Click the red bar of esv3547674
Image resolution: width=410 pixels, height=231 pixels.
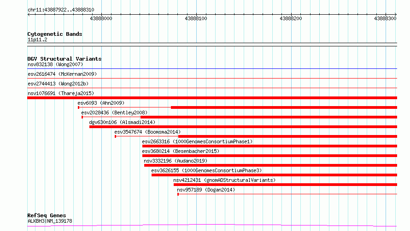pos(256,136)
